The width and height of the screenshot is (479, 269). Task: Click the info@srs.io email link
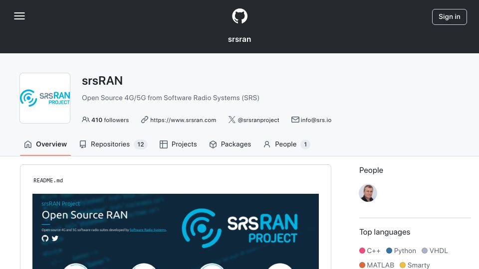tap(316, 120)
